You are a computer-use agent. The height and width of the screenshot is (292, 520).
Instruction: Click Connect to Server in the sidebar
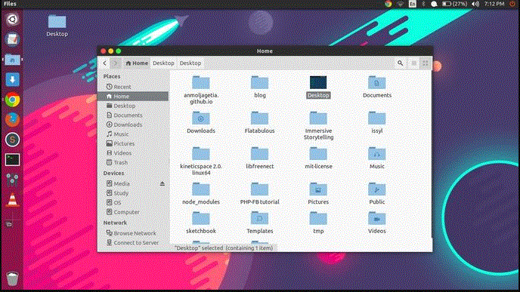(133, 243)
